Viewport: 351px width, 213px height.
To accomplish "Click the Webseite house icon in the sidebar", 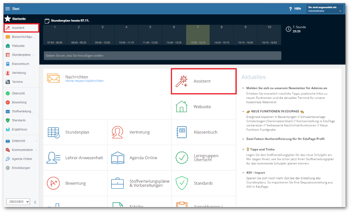I will pos(8,46).
